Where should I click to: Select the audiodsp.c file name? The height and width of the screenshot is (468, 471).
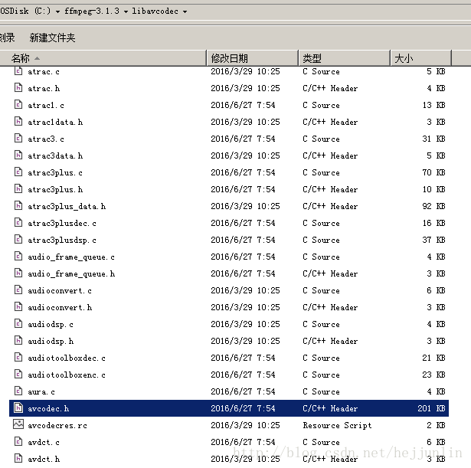click(x=51, y=325)
